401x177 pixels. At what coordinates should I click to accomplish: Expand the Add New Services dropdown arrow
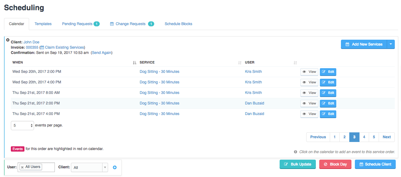click(x=391, y=44)
